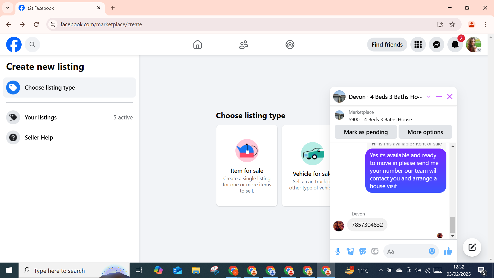
Task: Open a new browser tab
Action: click(113, 8)
